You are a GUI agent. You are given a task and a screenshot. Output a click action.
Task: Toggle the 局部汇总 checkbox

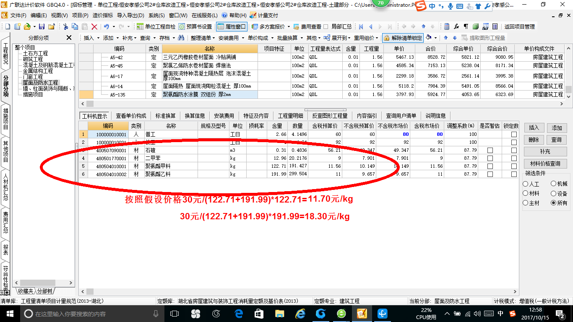point(326,26)
